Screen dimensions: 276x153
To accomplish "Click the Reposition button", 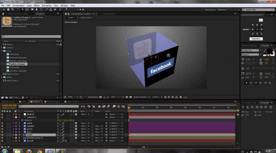I will (256, 39).
